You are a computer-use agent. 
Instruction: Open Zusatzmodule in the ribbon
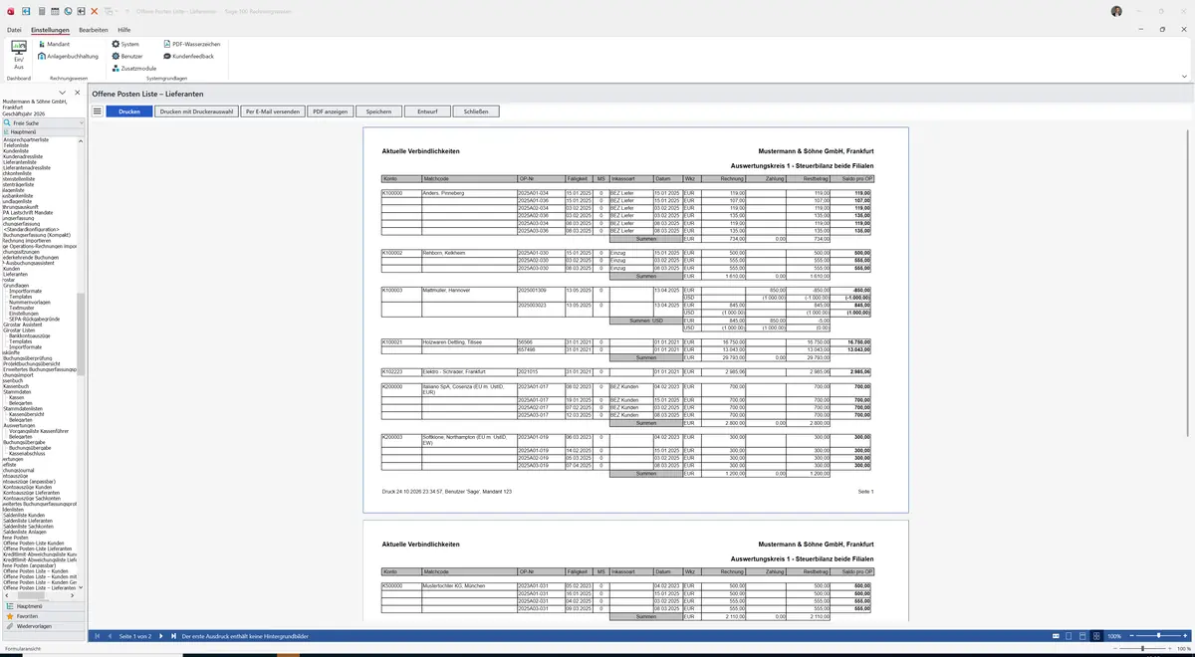tap(134, 69)
